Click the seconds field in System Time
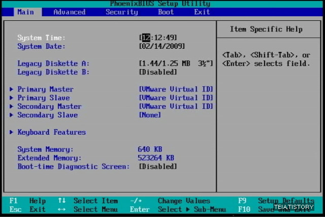Image resolution: width=325 pixels, height=217 pixels. [170, 38]
